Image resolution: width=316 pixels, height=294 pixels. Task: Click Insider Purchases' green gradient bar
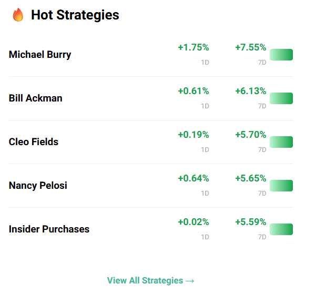[x=281, y=229]
